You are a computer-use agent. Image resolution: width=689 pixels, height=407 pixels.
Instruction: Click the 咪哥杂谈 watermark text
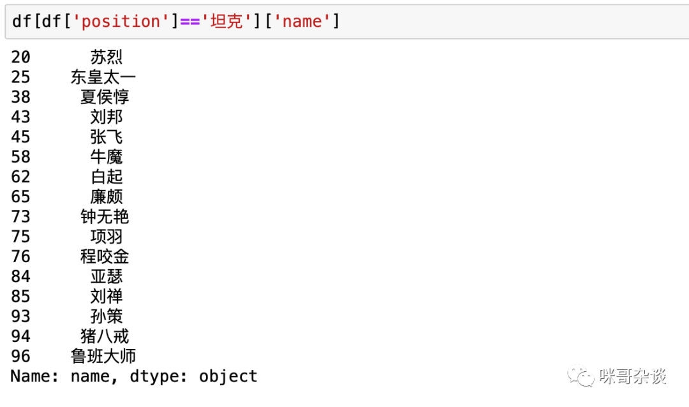(x=633, y=376)
